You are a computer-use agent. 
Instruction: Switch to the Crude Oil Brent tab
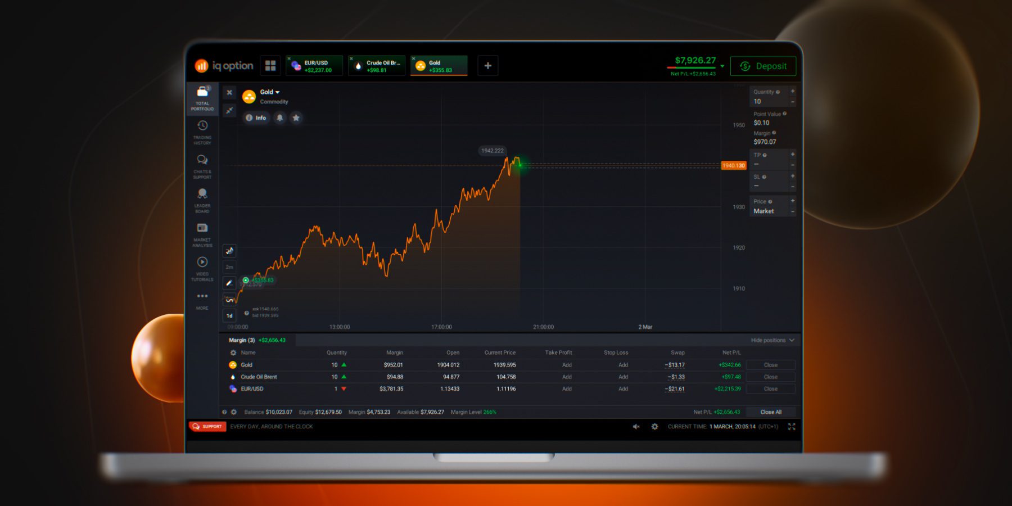coord(377,66)
